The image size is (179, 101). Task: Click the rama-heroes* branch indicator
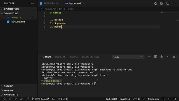(x=40, y=99)
